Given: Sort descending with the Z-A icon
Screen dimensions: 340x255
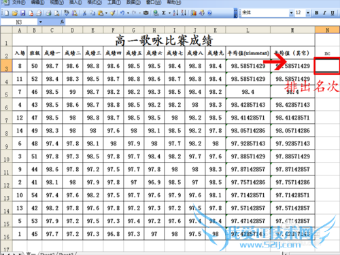Looking at the screenshot, I should point(184,13).
